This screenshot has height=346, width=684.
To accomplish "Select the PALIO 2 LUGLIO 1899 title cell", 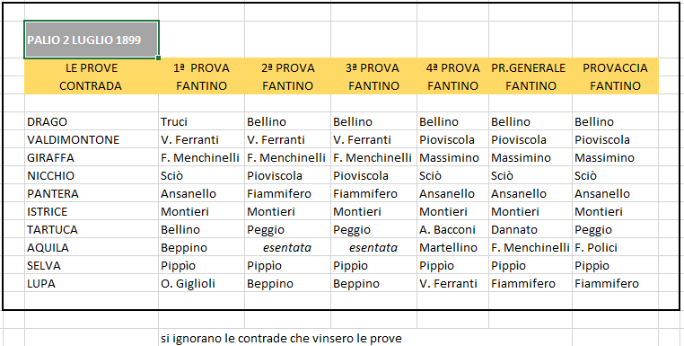I will pos(92,40).
